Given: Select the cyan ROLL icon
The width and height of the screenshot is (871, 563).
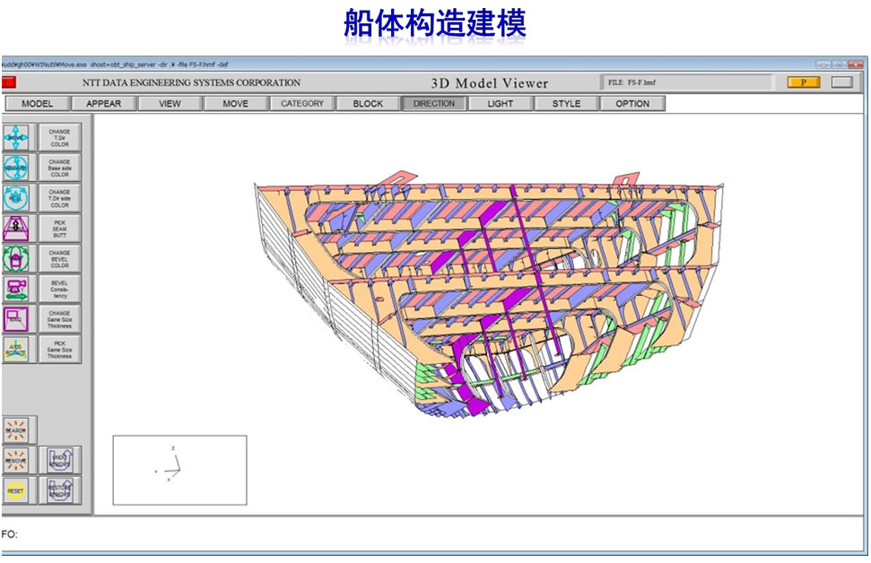Looking at the screenshot, I should point(16,198).
